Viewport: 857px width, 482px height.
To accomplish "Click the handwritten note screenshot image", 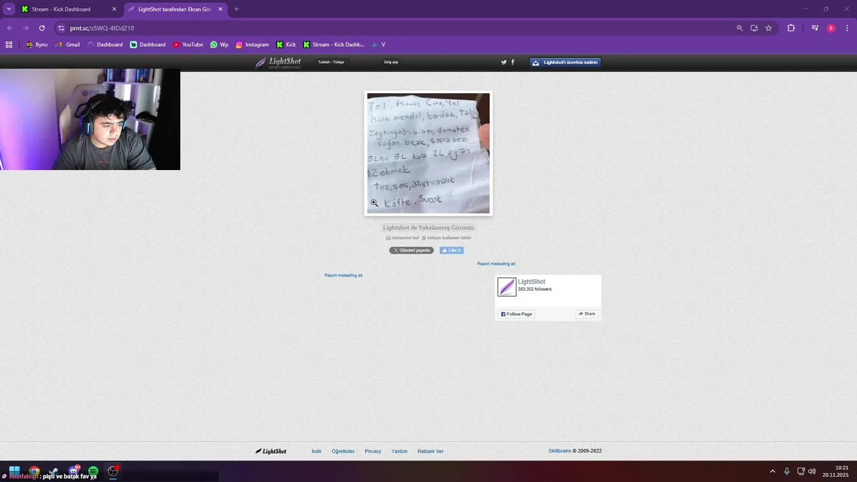I will (x=428, y=153).
